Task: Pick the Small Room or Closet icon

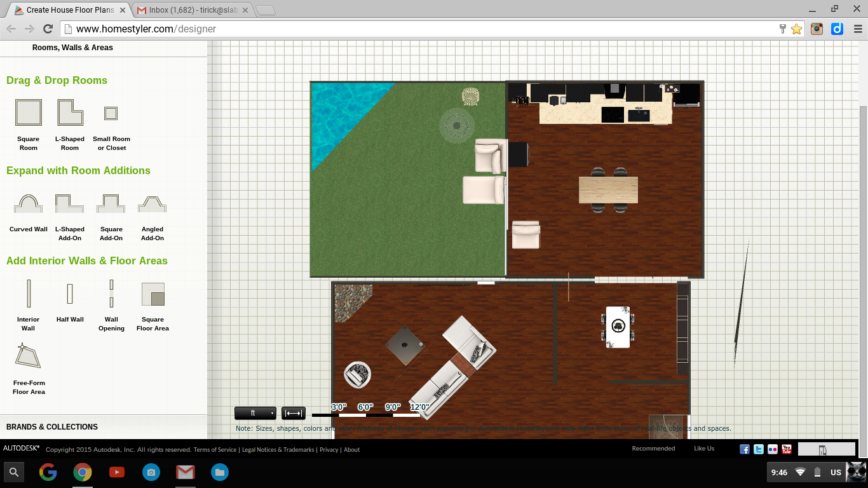Action: pyautogui.click(x=111, y=114)
